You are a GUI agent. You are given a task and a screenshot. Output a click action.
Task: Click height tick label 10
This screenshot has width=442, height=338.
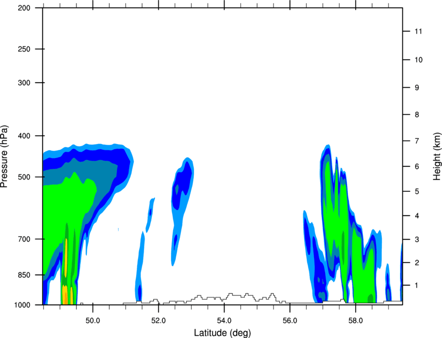[419, 60]
